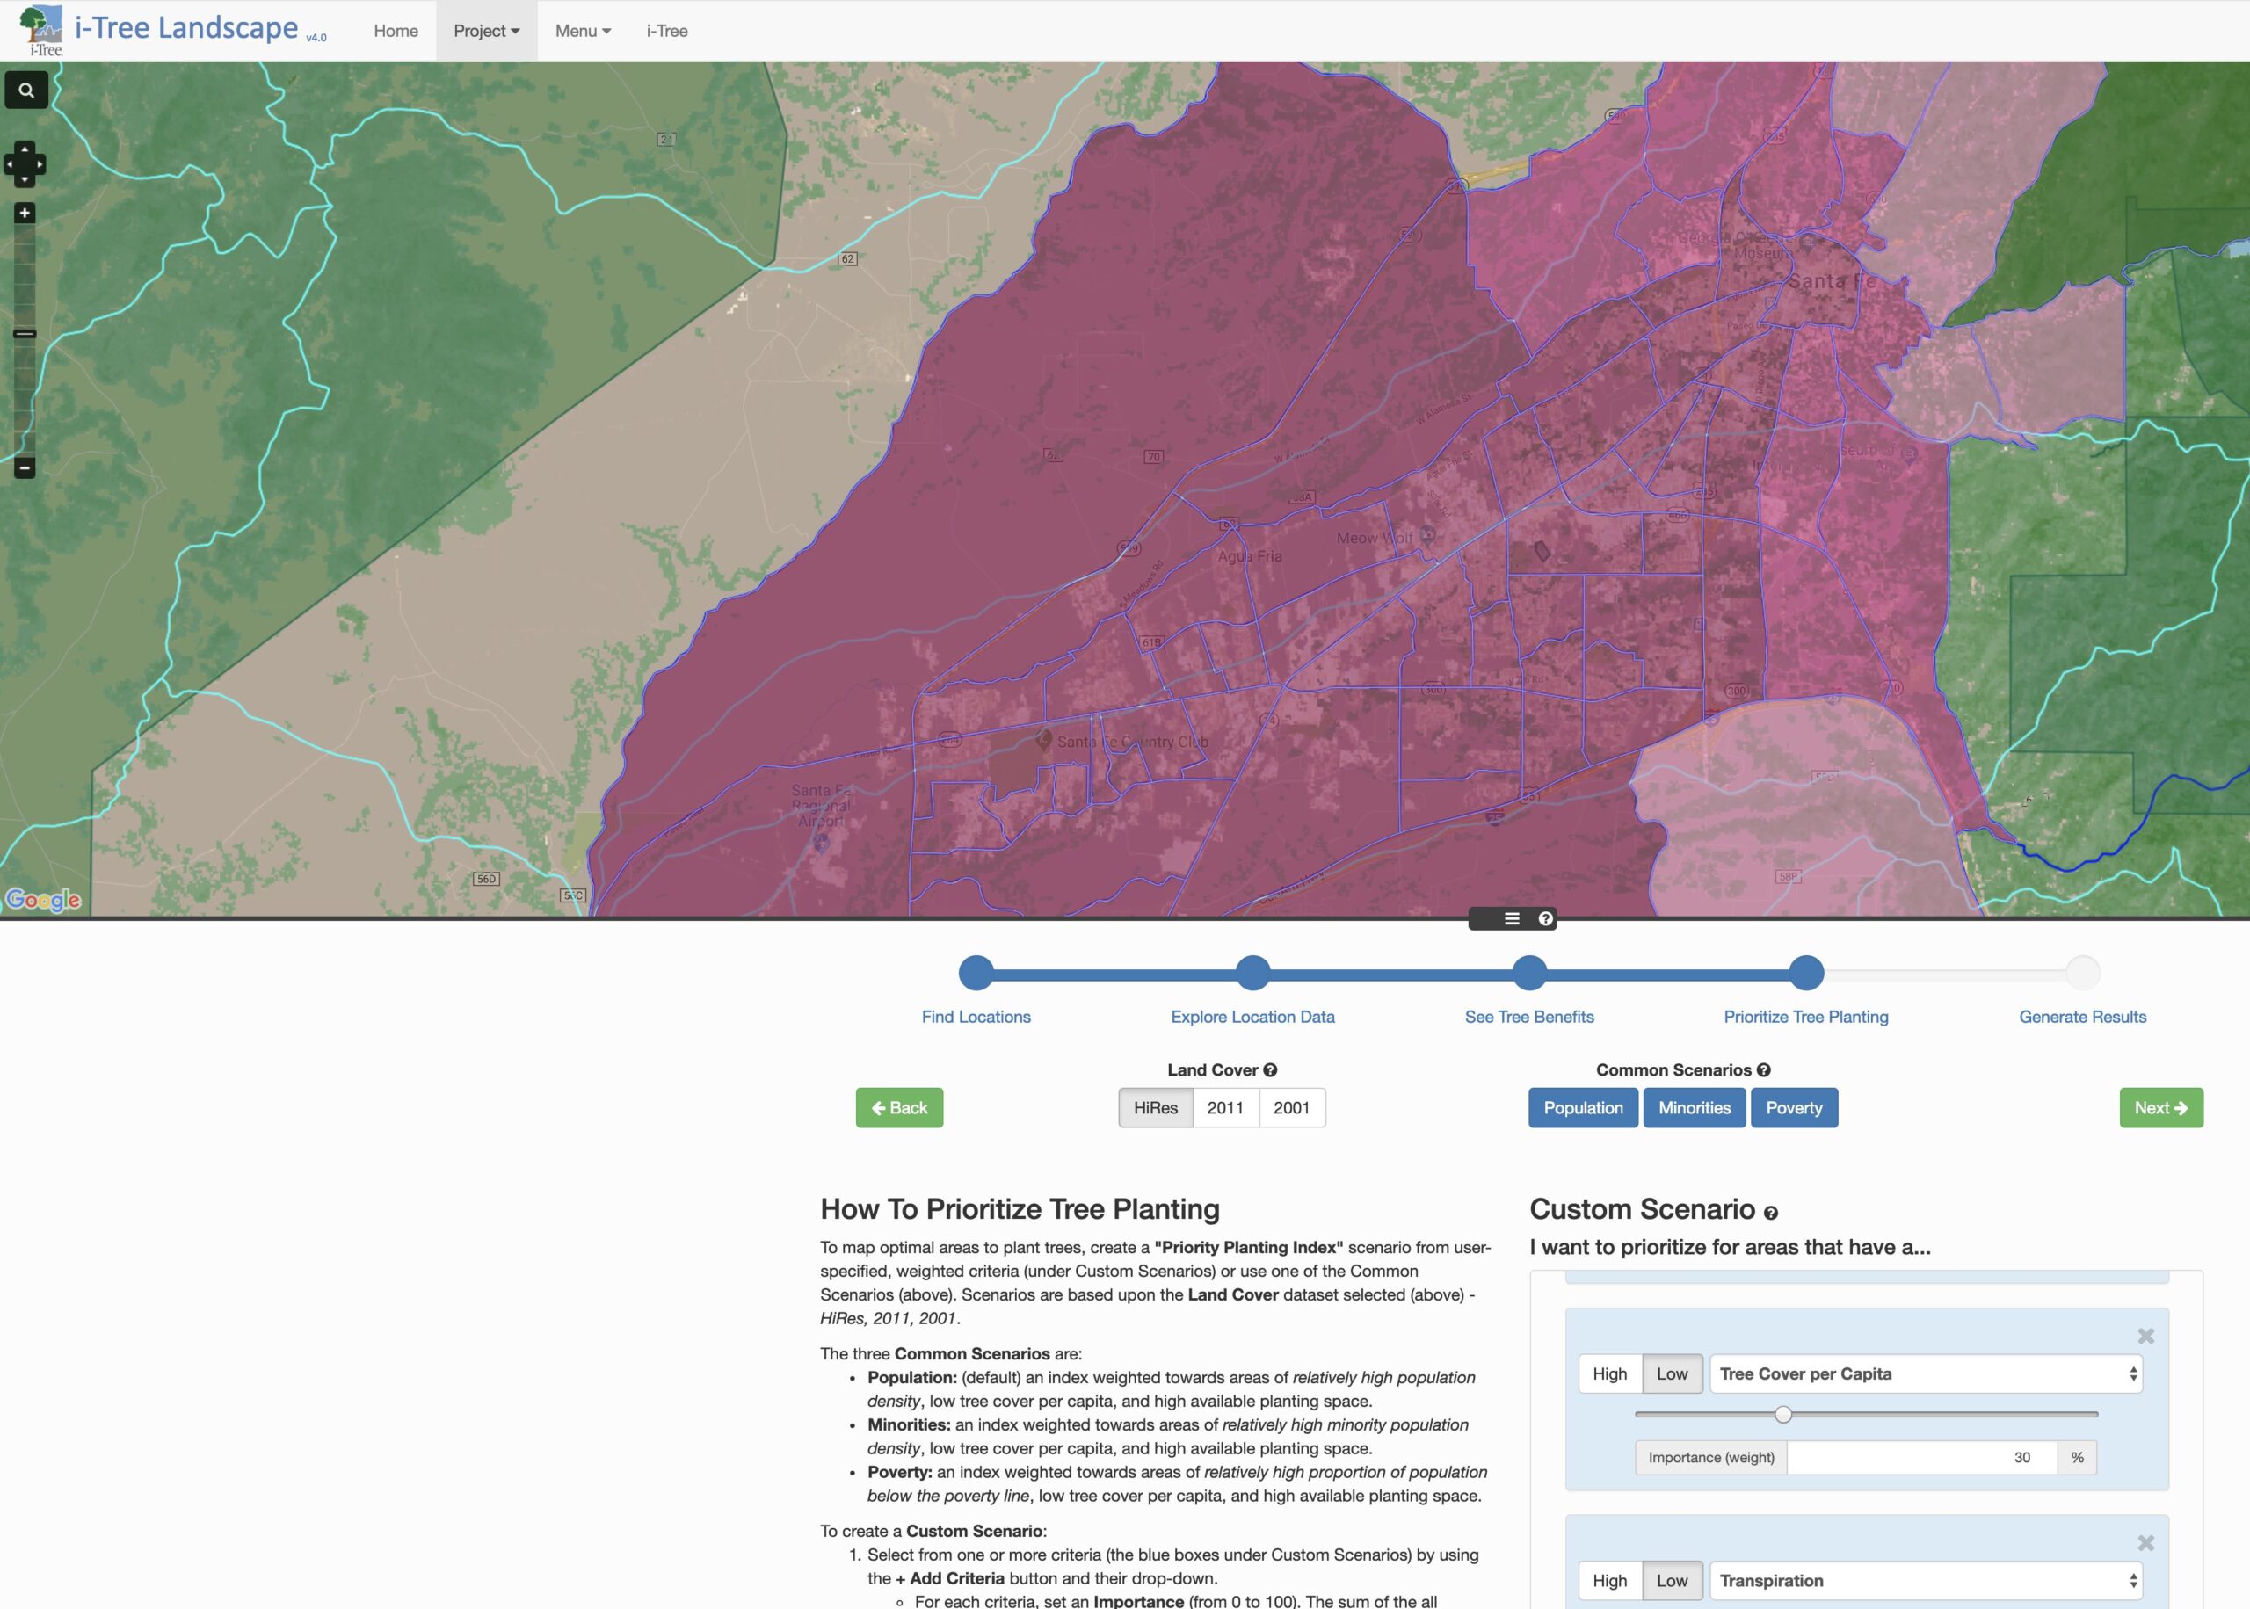Zoom out with the minus icon
Screen dimensions: 2250x1609
click(x=25, y=467)
